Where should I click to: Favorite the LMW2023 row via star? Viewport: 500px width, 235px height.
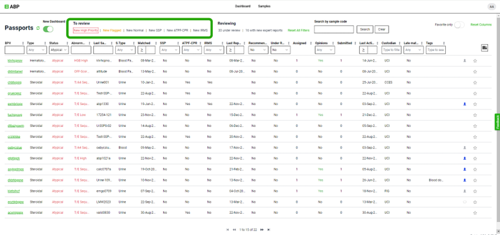click(475, 202)
